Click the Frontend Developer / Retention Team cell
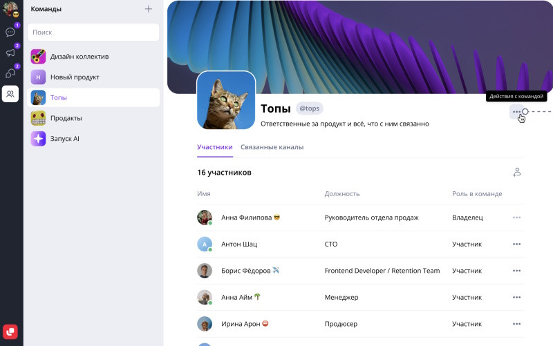The height and width of the screenshot is (346, 553). point(382,271)
